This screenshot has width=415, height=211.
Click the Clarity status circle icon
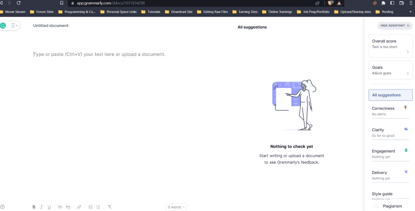[x=406, y=129]
